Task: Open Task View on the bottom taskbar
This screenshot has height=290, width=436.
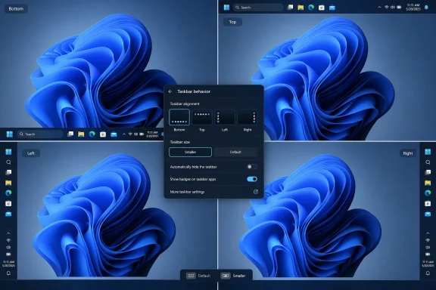Action: point(70,134)
